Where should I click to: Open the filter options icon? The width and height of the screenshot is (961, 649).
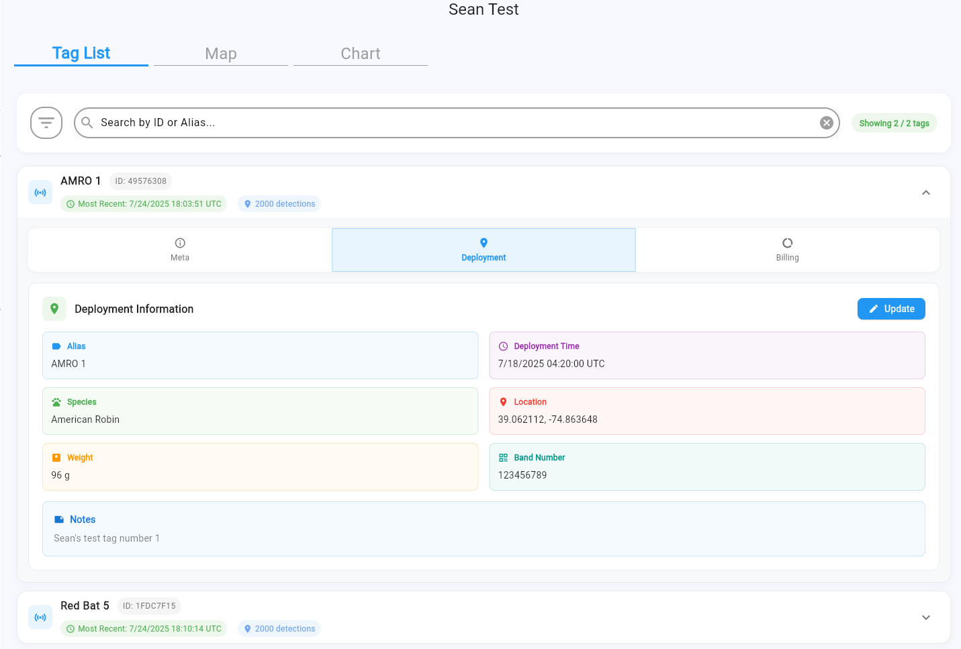46,123
